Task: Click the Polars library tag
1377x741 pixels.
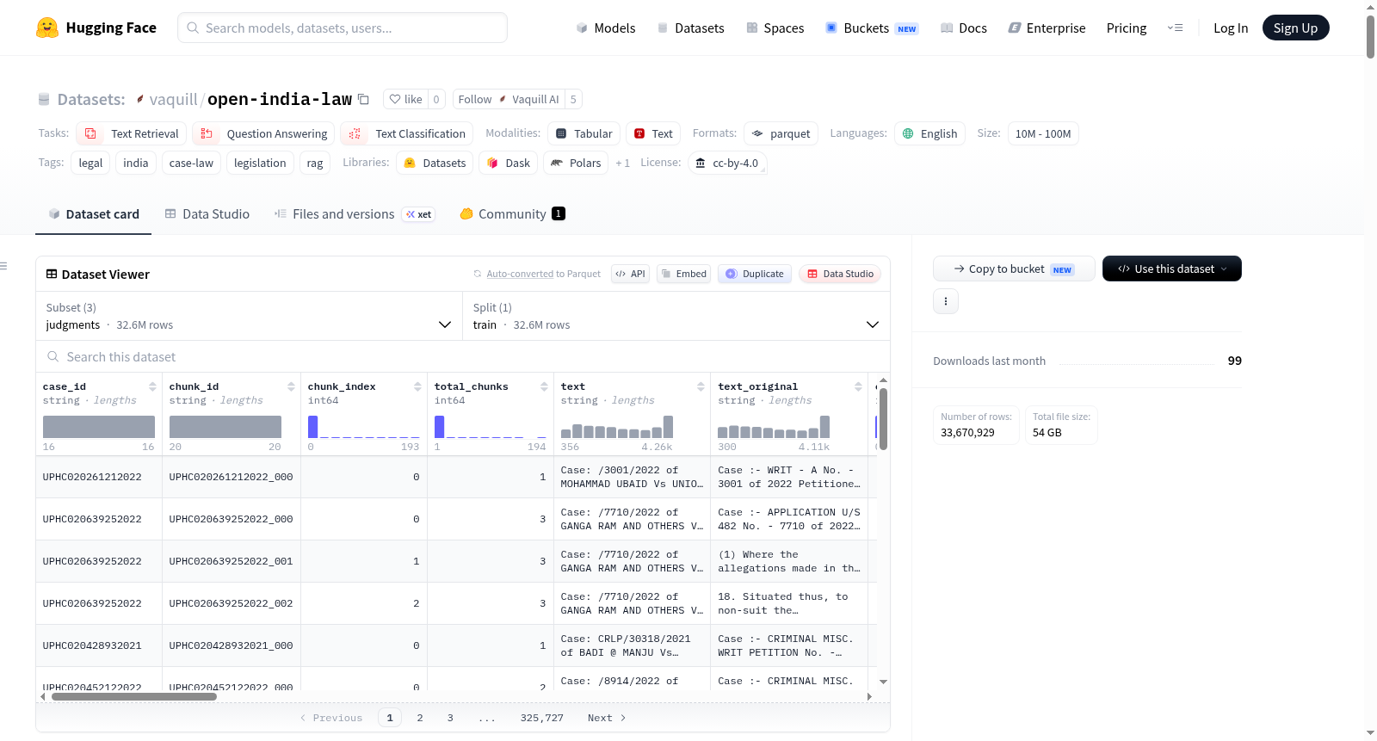Action: click(x=576, y=163)
